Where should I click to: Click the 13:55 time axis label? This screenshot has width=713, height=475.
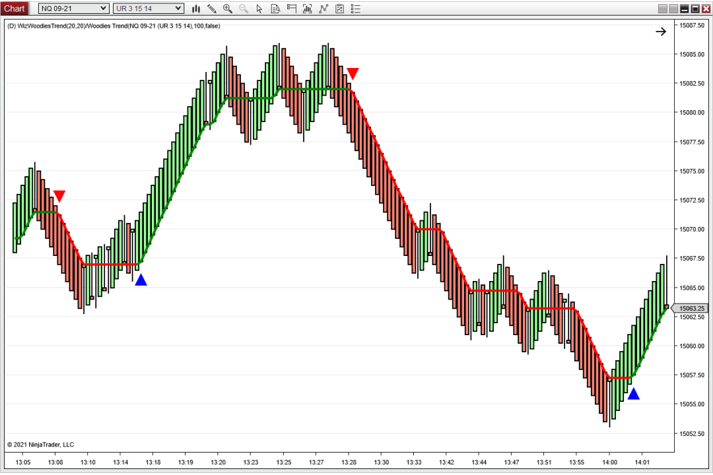(576, 462)
